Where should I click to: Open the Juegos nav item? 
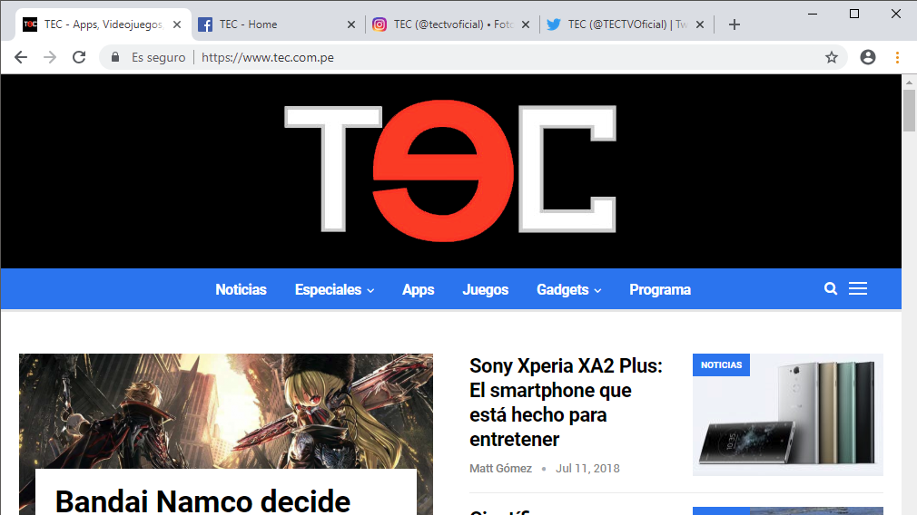[485, 290]
